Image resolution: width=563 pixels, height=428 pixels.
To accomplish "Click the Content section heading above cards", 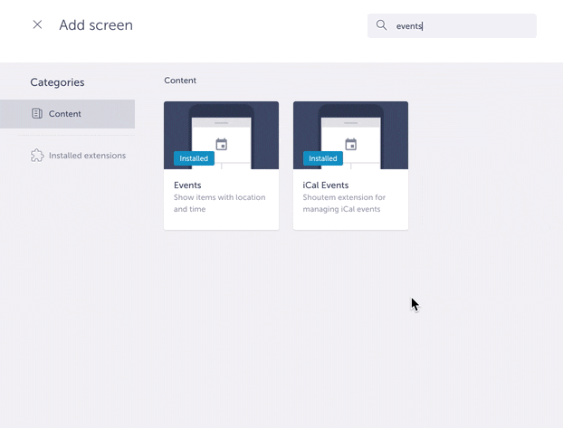I will pos(180,81).
